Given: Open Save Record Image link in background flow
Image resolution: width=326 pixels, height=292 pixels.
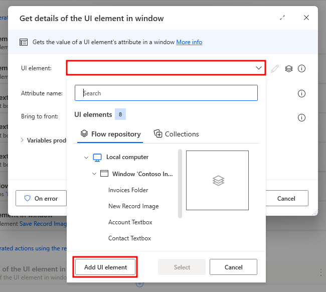Looking at the screenshot, I should 43,224.
